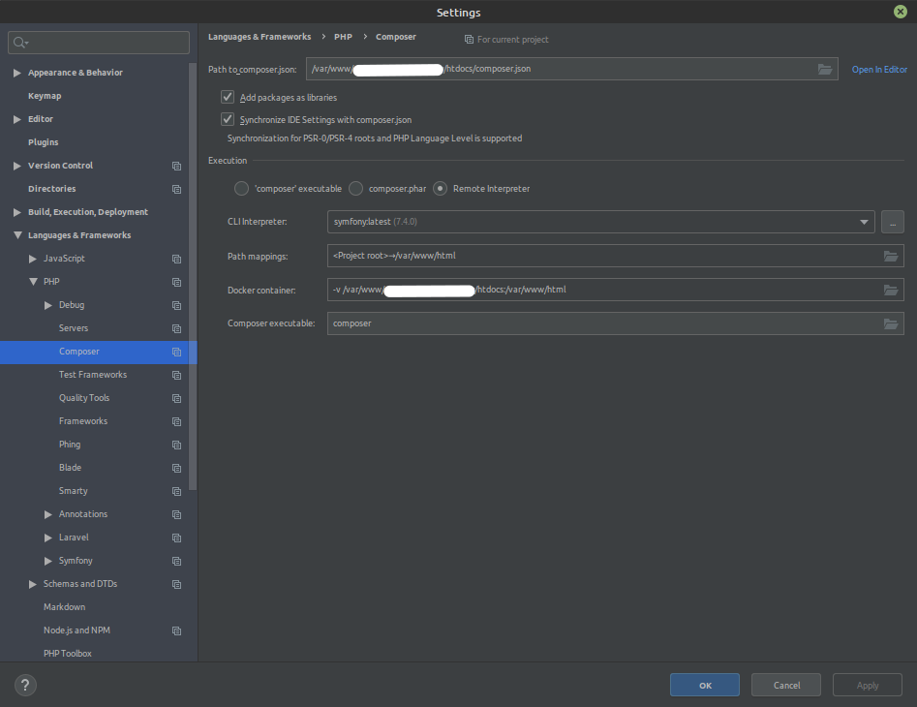Click folder icon in Docker container field
The height and width of the screenshot is (707, 917).
pos(890,290)
